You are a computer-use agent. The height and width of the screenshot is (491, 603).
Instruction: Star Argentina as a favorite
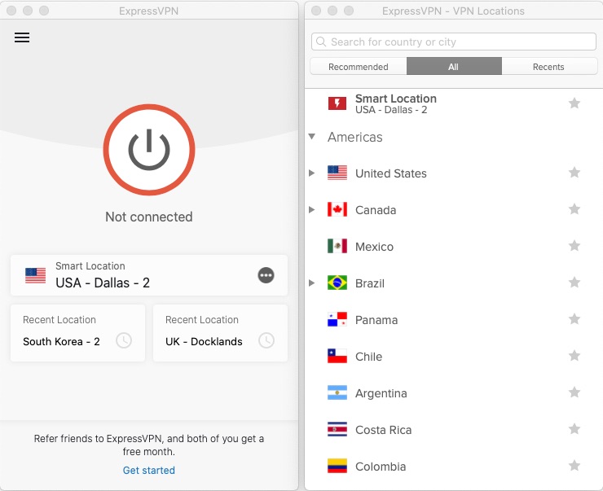point(574,392)
